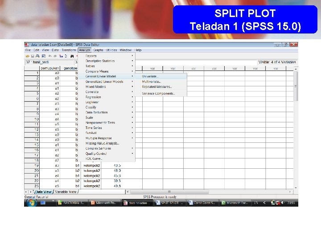Click the data teladan taskbar button
Viewport: 321px width, 241px height.
(x=137, y=203)
